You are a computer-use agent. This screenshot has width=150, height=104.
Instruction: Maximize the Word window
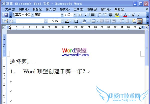[x=140, y=4]
